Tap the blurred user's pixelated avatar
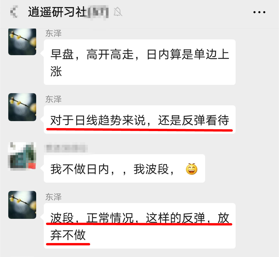The width and height of the screenshot is (279, 257). click(x=22, y=156)
